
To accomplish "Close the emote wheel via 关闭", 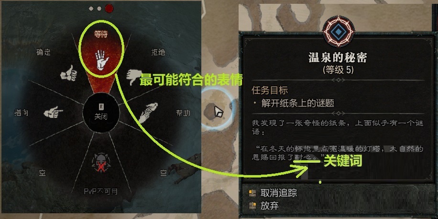I will pos(101,112).
